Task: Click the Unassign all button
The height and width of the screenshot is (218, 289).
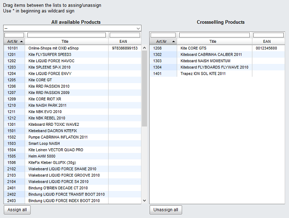Action: click(166, 210)
